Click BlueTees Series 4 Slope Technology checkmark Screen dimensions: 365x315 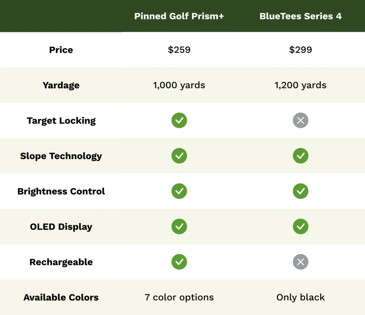point(300,156)
